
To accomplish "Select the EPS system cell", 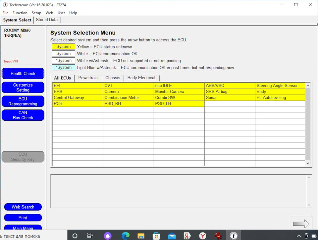I will coord(78,92).
